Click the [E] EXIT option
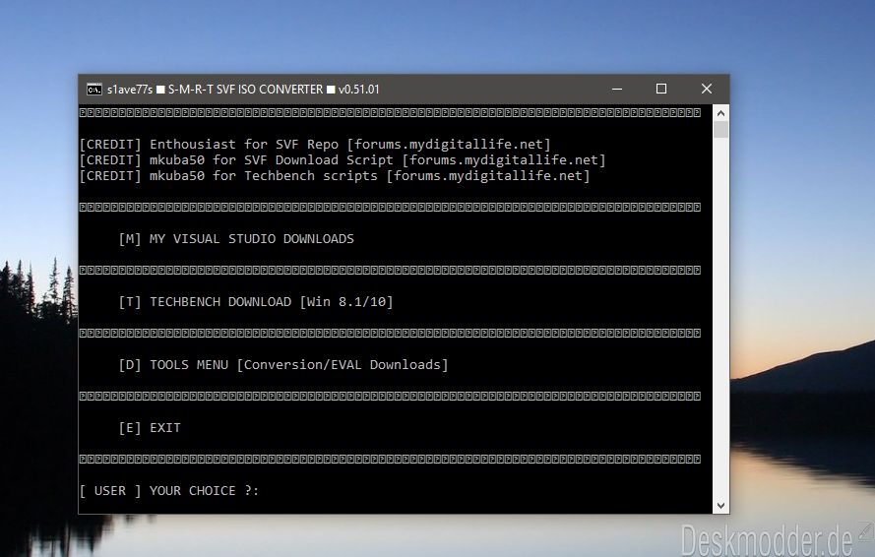The width and height of the screenshot is (875, 557). [150, 428]
